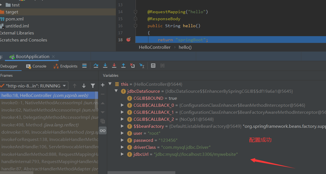Click the Variables panel horizontal scrollbar

coord(141,173)
